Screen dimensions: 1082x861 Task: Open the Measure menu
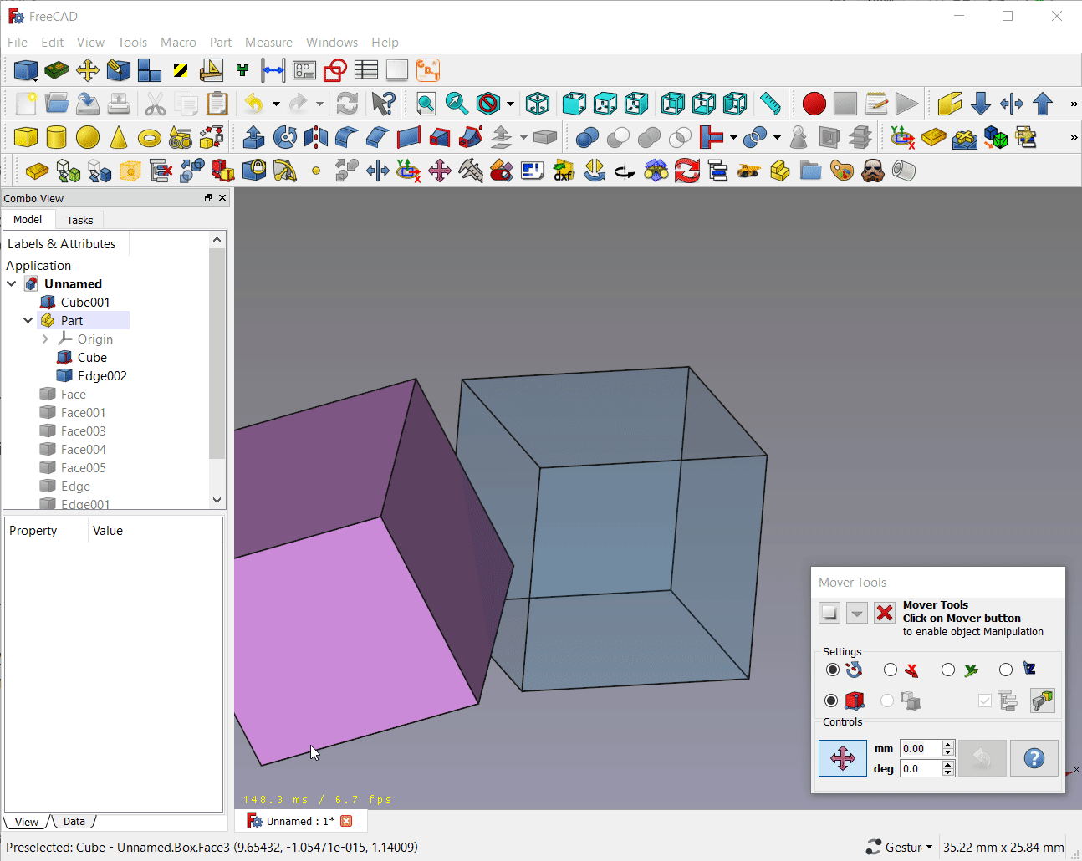(x=268, y=42)
